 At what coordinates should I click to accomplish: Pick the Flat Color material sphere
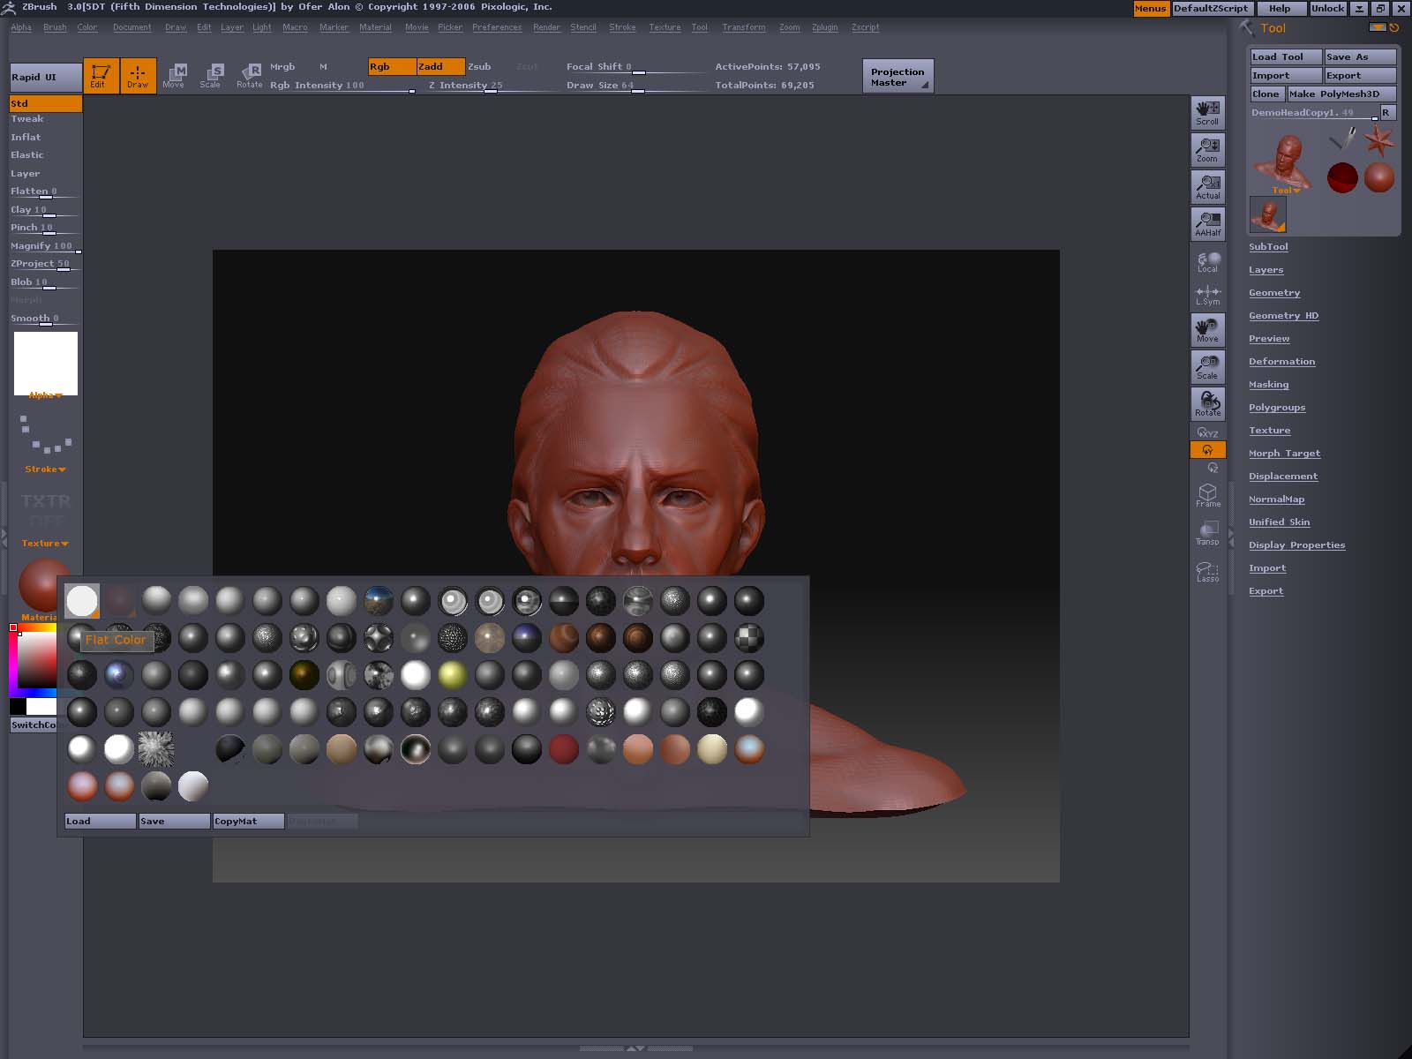(x=82, y=601)
